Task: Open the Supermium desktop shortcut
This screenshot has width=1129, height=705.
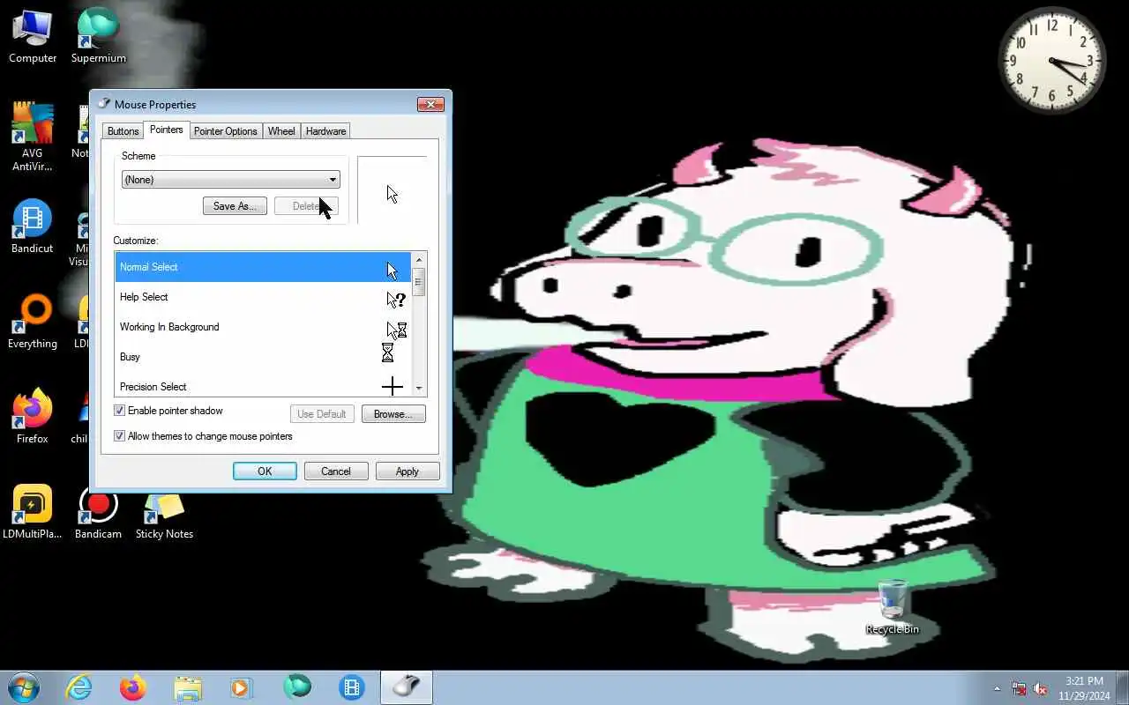Action: point(98,36)
